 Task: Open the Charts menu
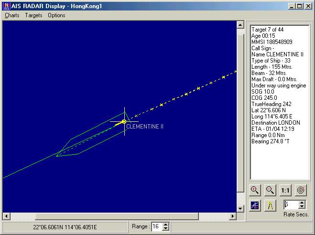(12, 15)
